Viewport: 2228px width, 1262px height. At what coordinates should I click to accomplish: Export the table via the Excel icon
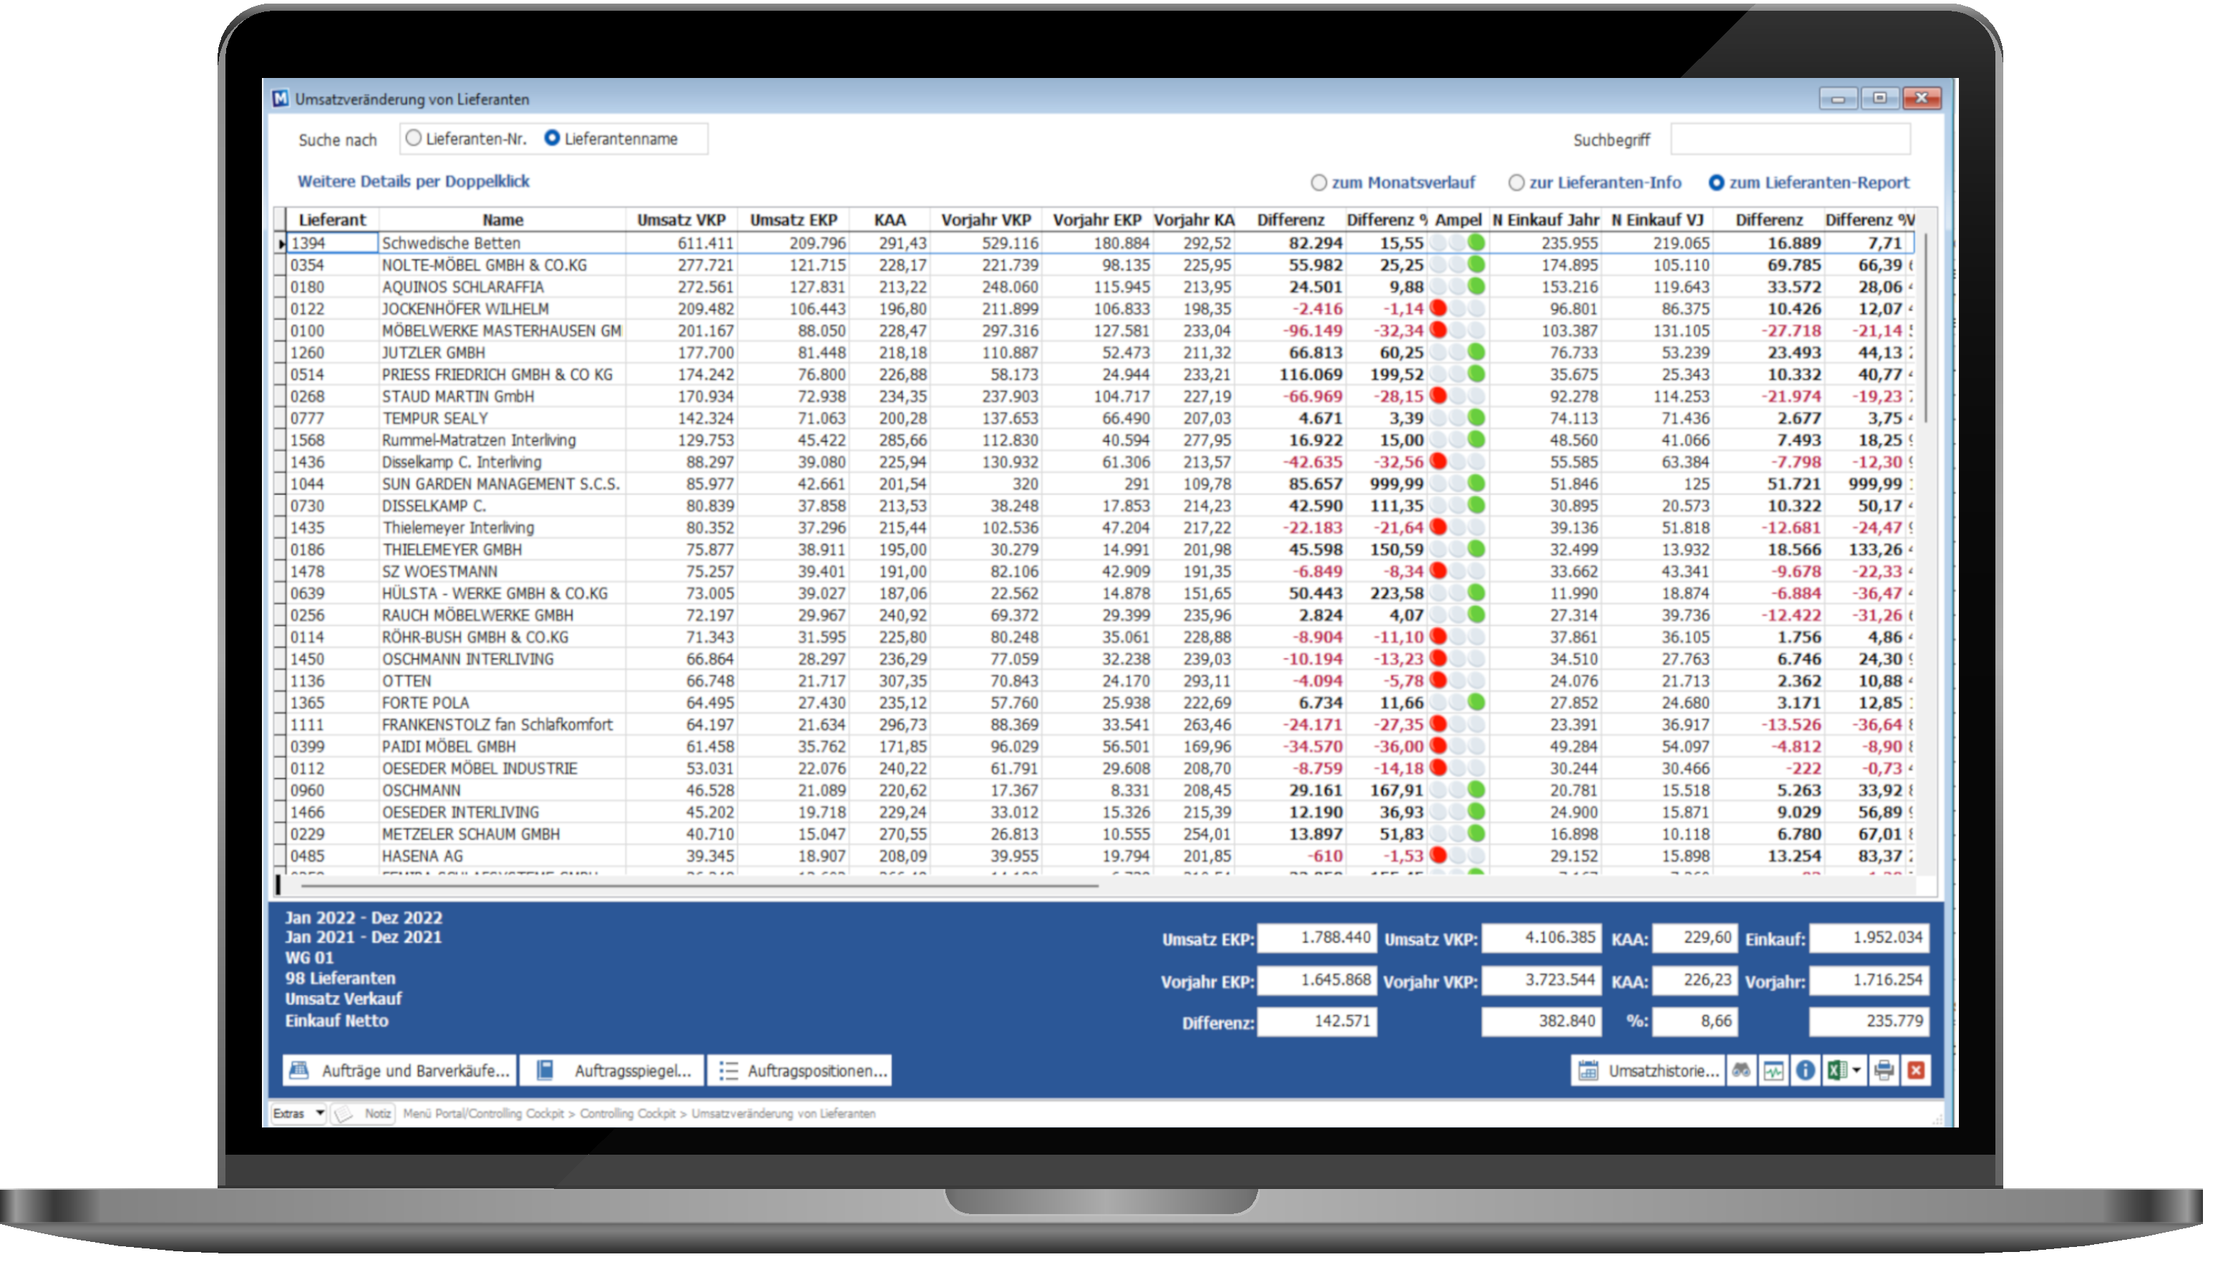point(1836,1070)
